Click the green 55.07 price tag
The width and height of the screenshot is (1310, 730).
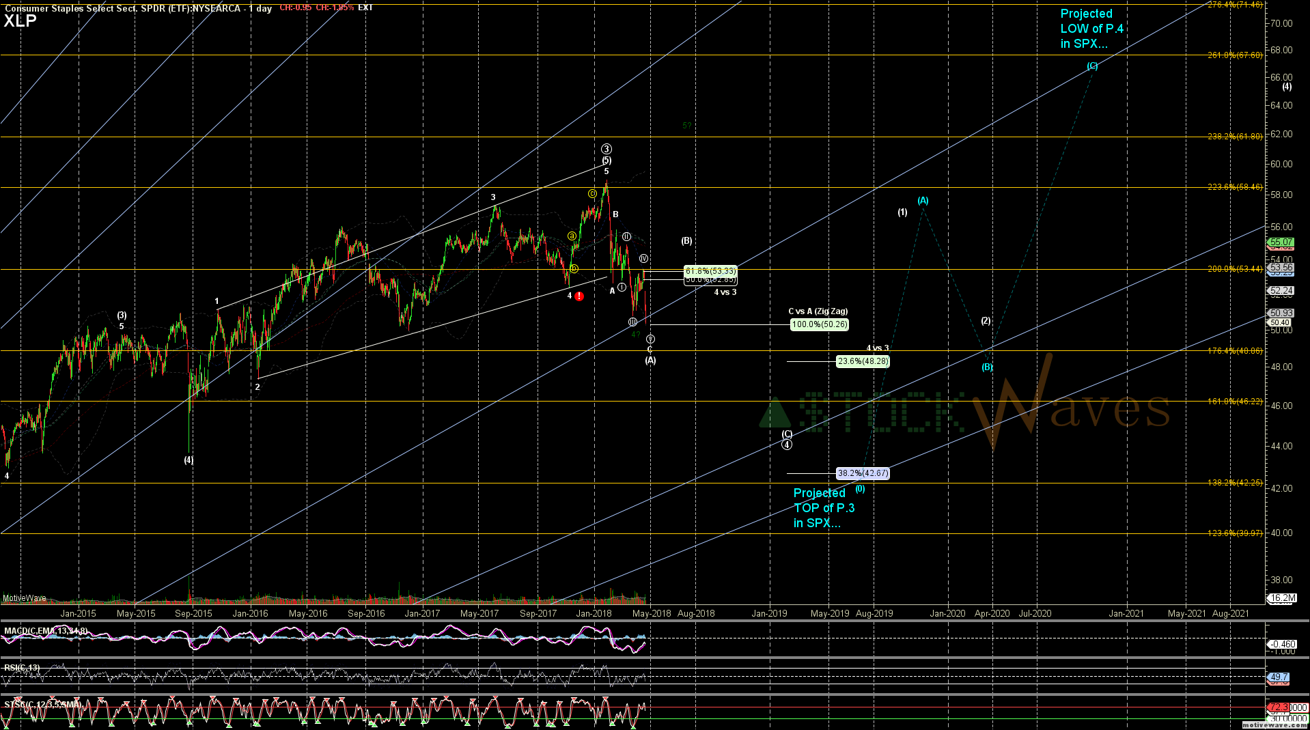pyautogui.click(x=1281, y=242)
